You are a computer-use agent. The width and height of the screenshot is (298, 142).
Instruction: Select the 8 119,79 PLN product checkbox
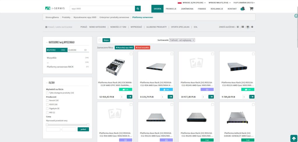[x=172, y=54]
